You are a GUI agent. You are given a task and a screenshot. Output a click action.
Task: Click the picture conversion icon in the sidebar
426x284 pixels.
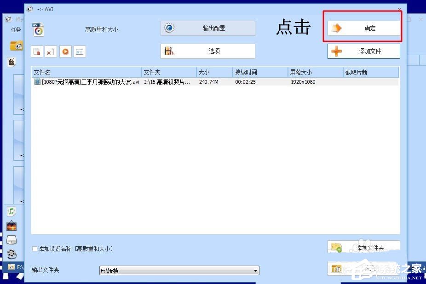(x=11, y=226)
